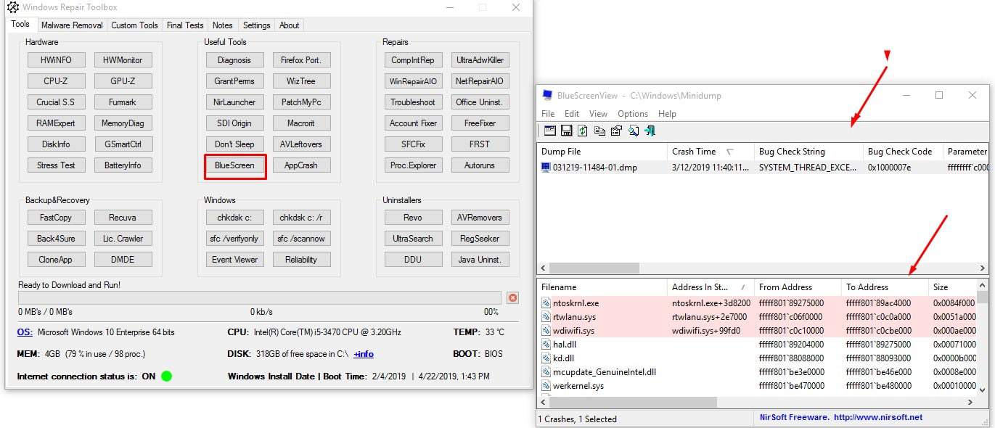Viewport: 995px width, 428px height.
Task: Sort by Address In Stack column header
Action: 710,287
